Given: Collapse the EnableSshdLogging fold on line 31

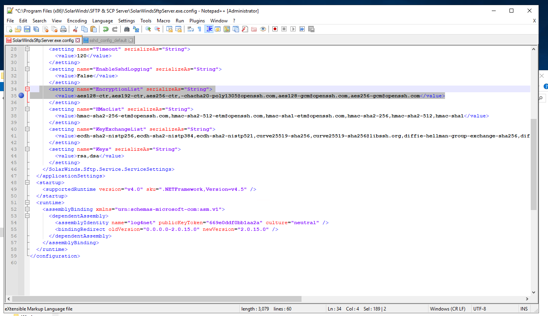Looking at the screenshot, I should 27,69.
